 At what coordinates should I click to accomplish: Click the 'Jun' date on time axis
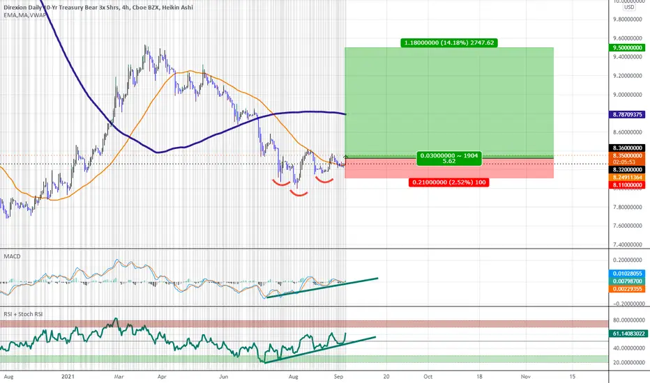pos(224,376)
